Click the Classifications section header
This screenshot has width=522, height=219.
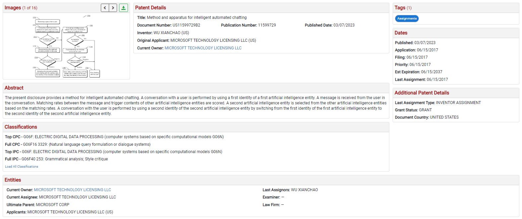[x=21, y=127]
